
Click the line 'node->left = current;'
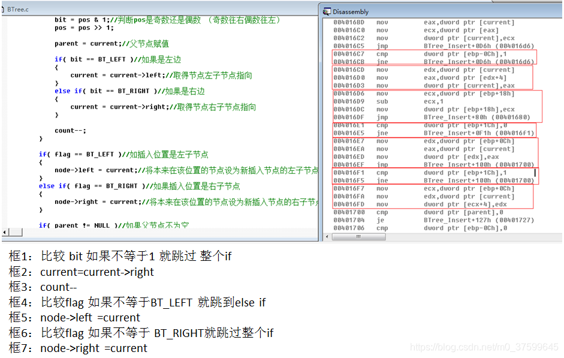(186, 170)
